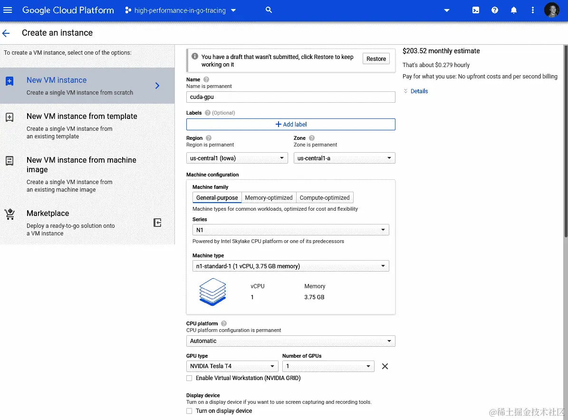Click the New VM instance plus icon
The width and height of the screenshot is (568, 420).
tap(10, 81)
